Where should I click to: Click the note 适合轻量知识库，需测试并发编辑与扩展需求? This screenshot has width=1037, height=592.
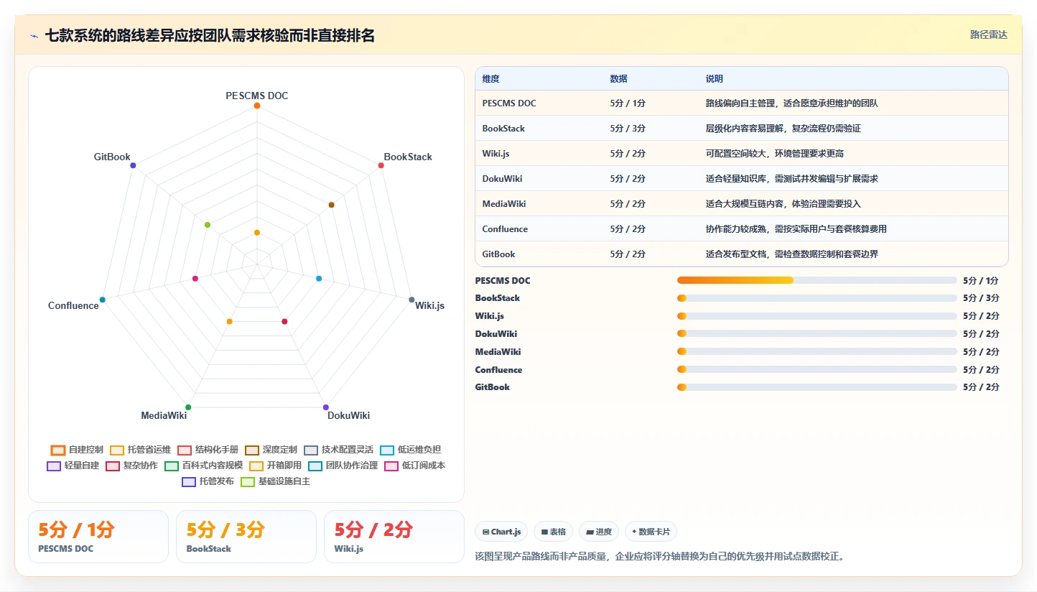pyautogui.click(x=792, y=179)
